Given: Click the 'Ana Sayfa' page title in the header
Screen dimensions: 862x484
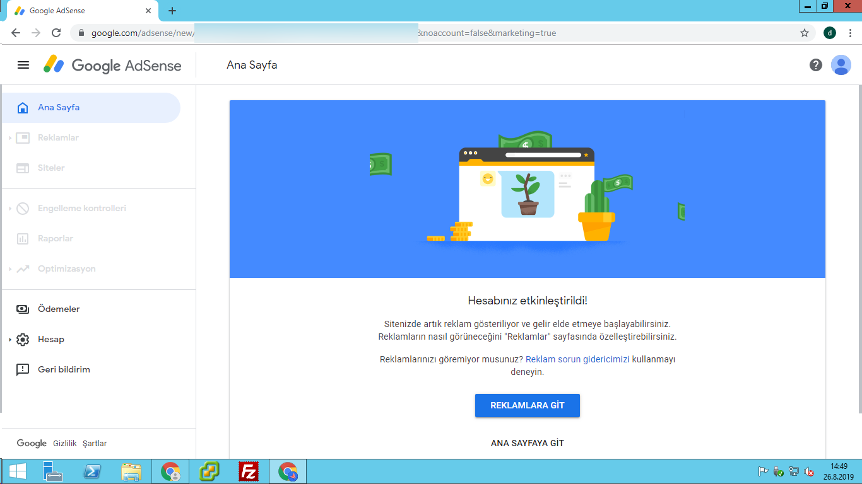Looking at the screenshot, I should 252,65.
